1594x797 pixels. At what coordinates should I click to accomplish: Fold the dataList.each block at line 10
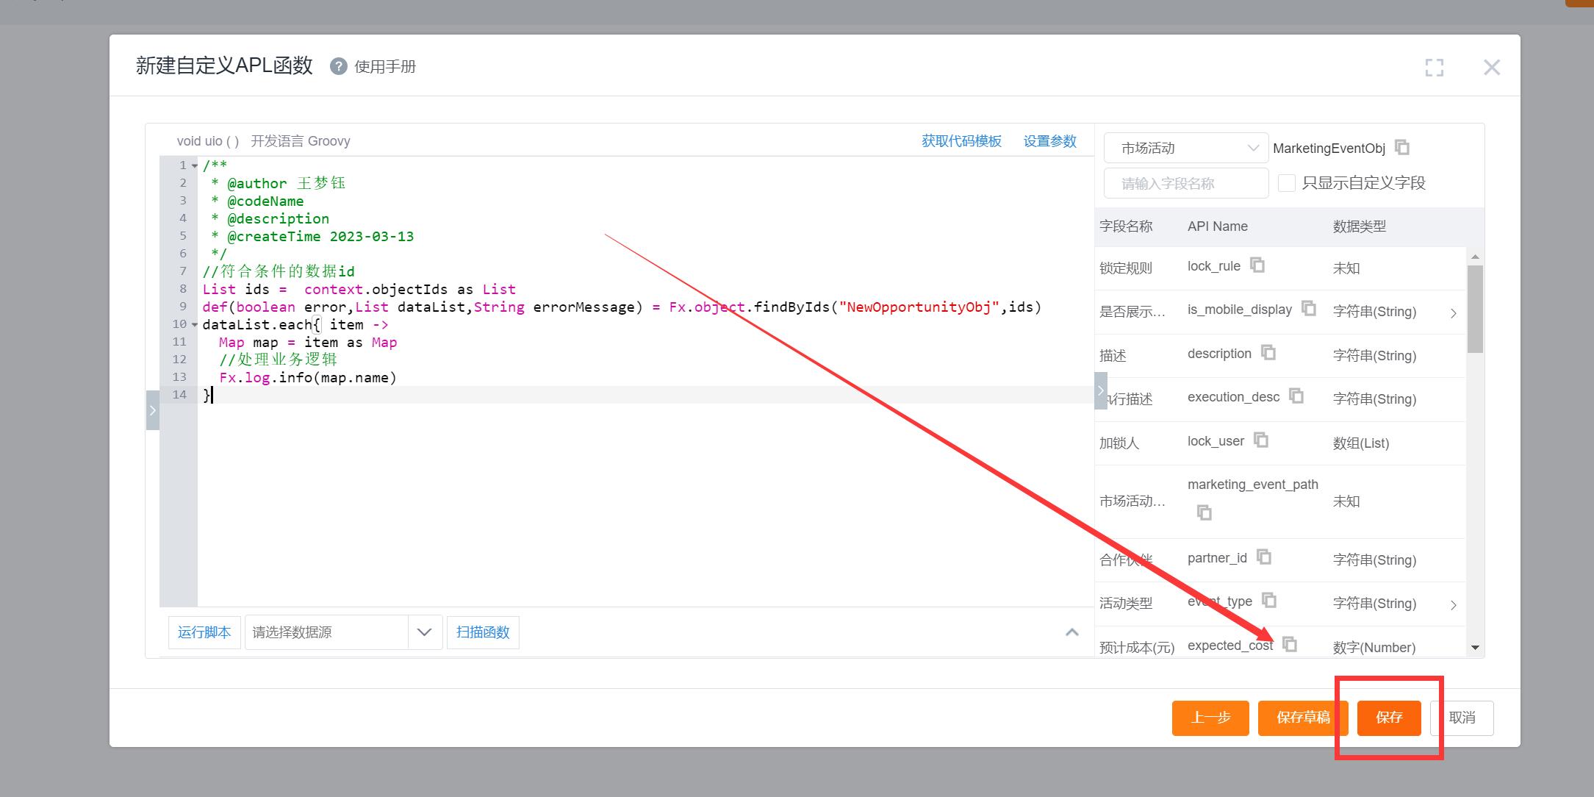pos(195,324)
